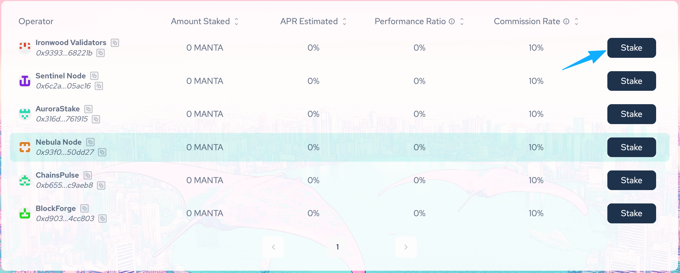This screenshot has height=273, width=680.
Task: Click Performance Ratio info icon
Action: click(x=452, y=22)
